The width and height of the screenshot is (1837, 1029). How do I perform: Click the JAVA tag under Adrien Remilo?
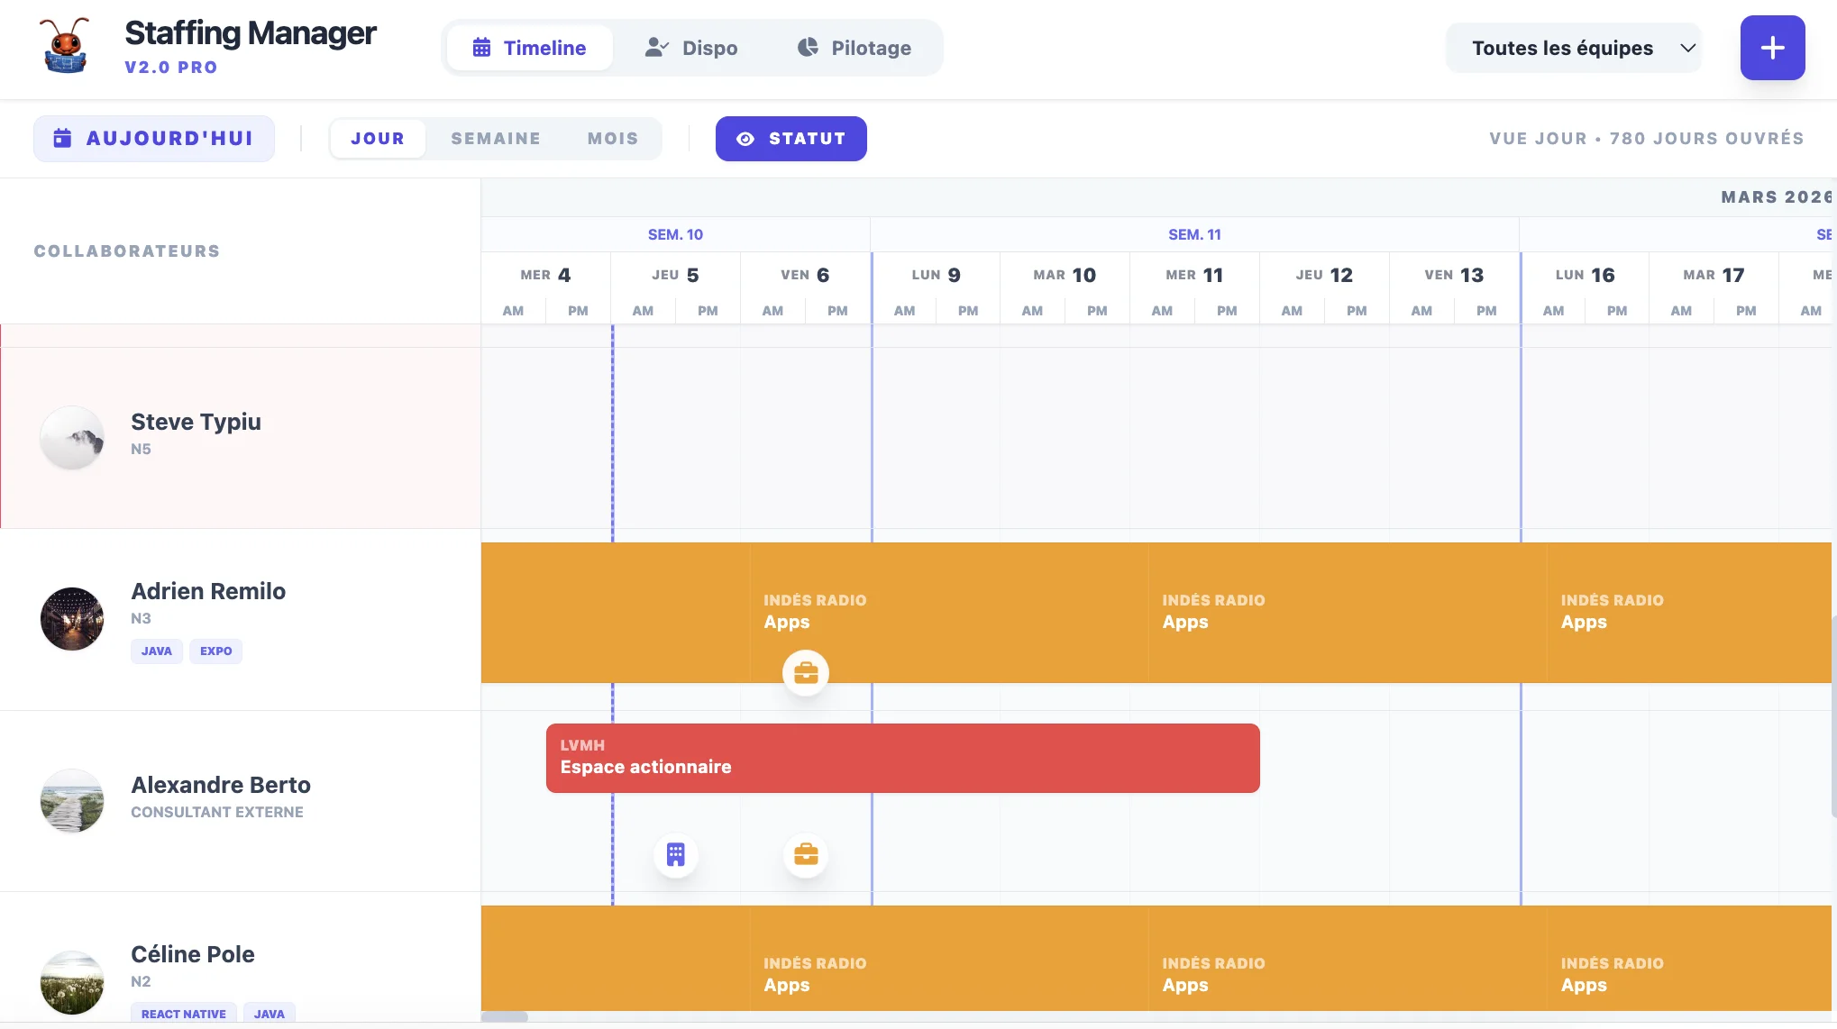pos(156,651)
